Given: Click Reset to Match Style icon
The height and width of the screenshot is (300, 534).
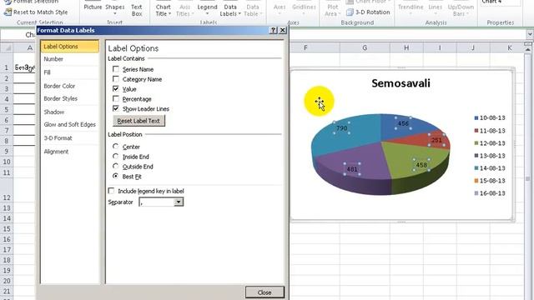Looking at the screenshot, I should (8, 12).
